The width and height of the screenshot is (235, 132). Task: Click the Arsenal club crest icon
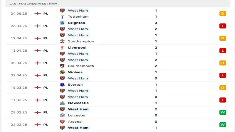[x=62, y=121]
